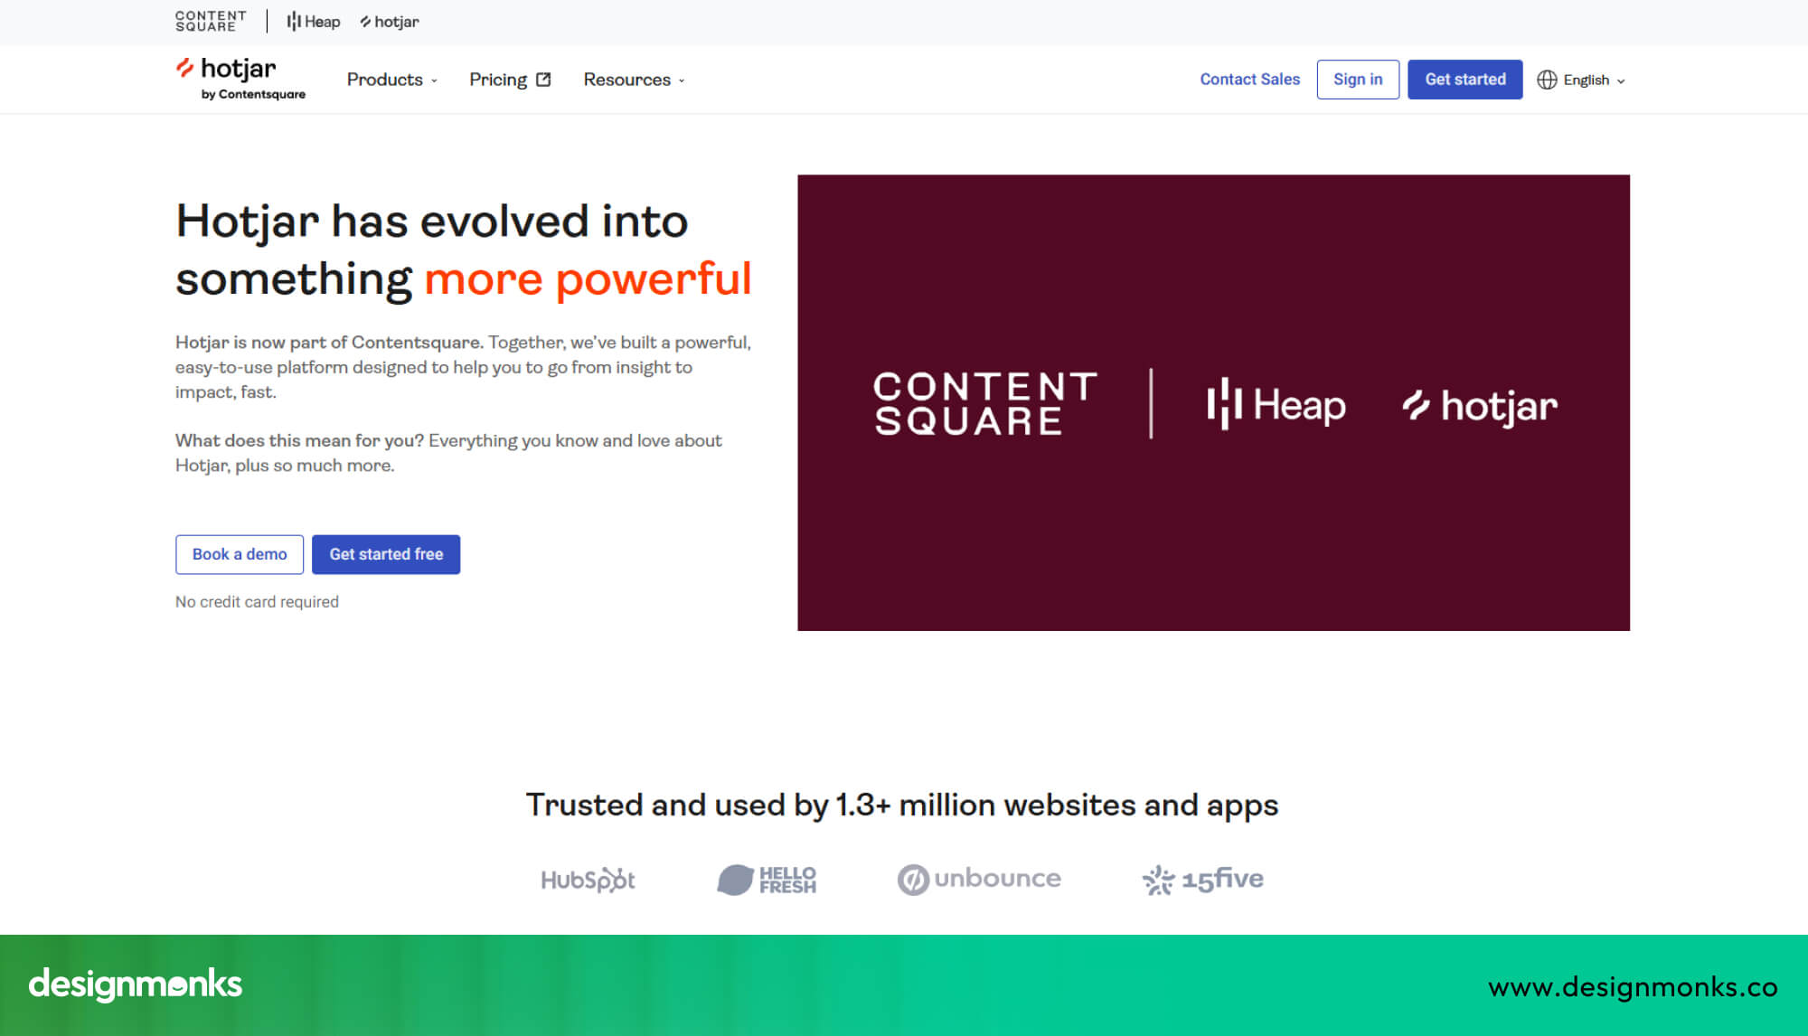Click the globe language icon

(x=1547, y=80)
